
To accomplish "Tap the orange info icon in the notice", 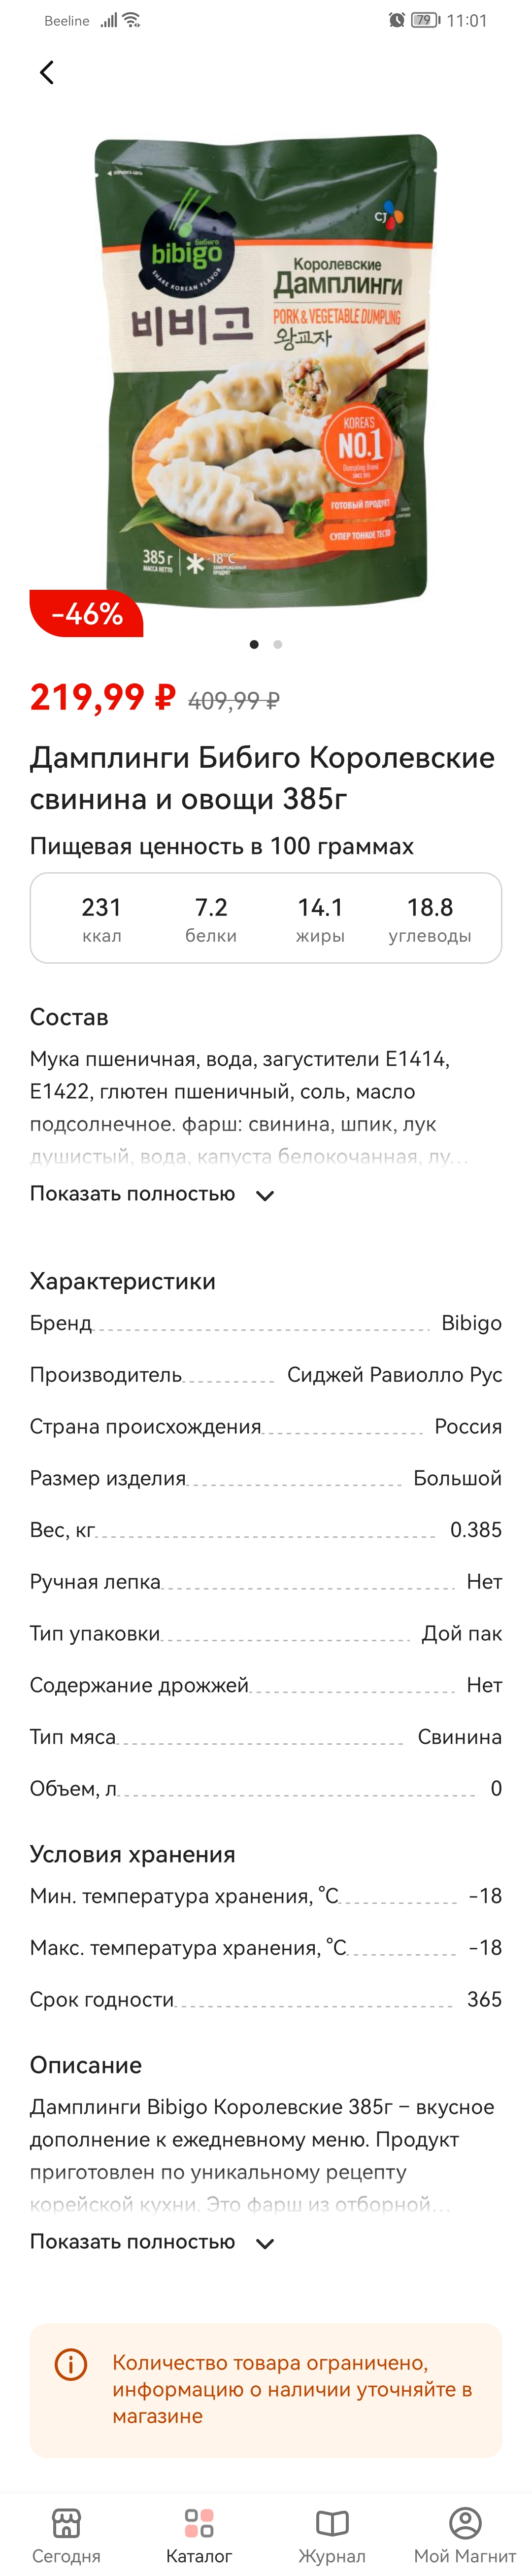I will (71, 2365).
